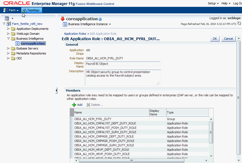Refresh the page with the refresh icon
242x163 pixels.
[239, 23]
